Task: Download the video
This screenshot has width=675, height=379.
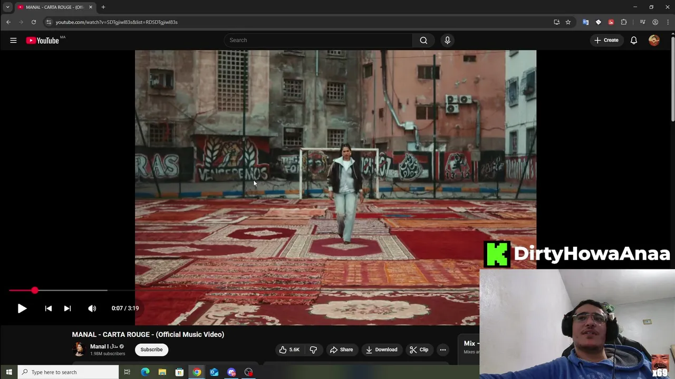Action: [381, 350]
